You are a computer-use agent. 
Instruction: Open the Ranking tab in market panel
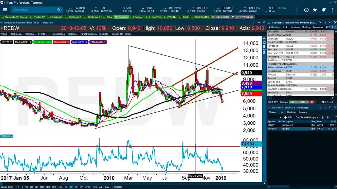tap(306, 27)
